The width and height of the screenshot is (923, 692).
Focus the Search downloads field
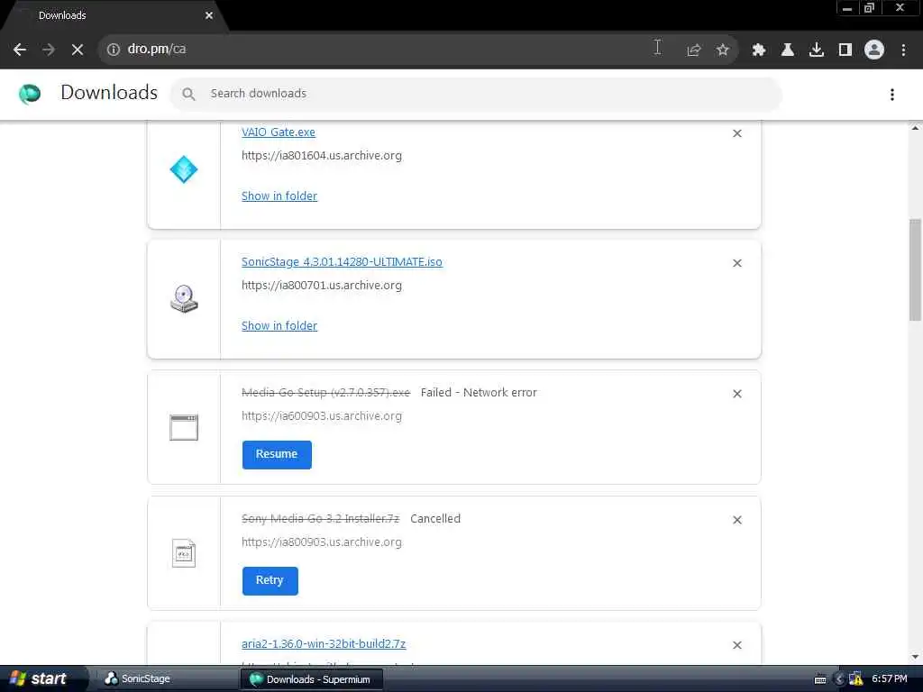(x=476, y=94)
